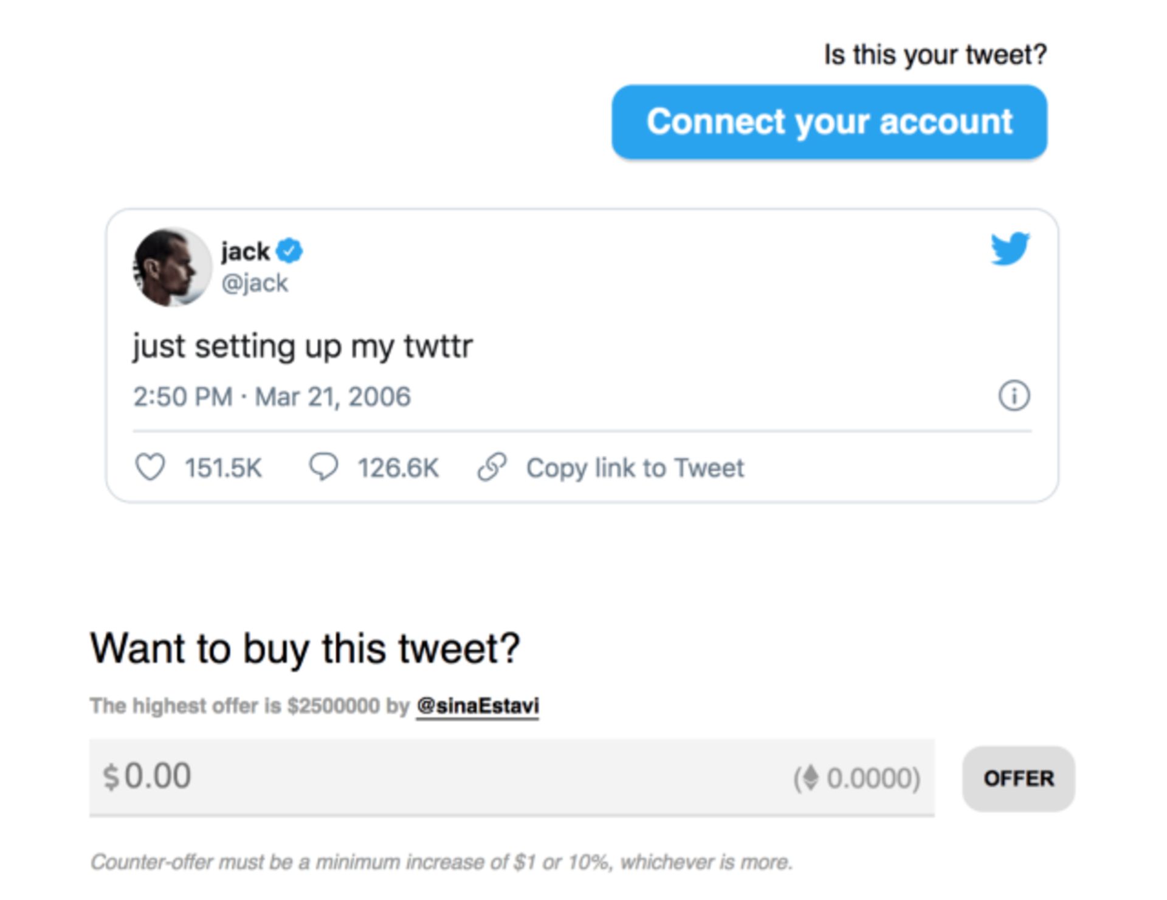1167x900 pixels.
Task: Click the reply speech bubble icon
Action: coord(323,467)
